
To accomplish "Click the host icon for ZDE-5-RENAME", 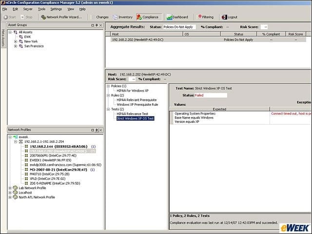I will 26,183.
